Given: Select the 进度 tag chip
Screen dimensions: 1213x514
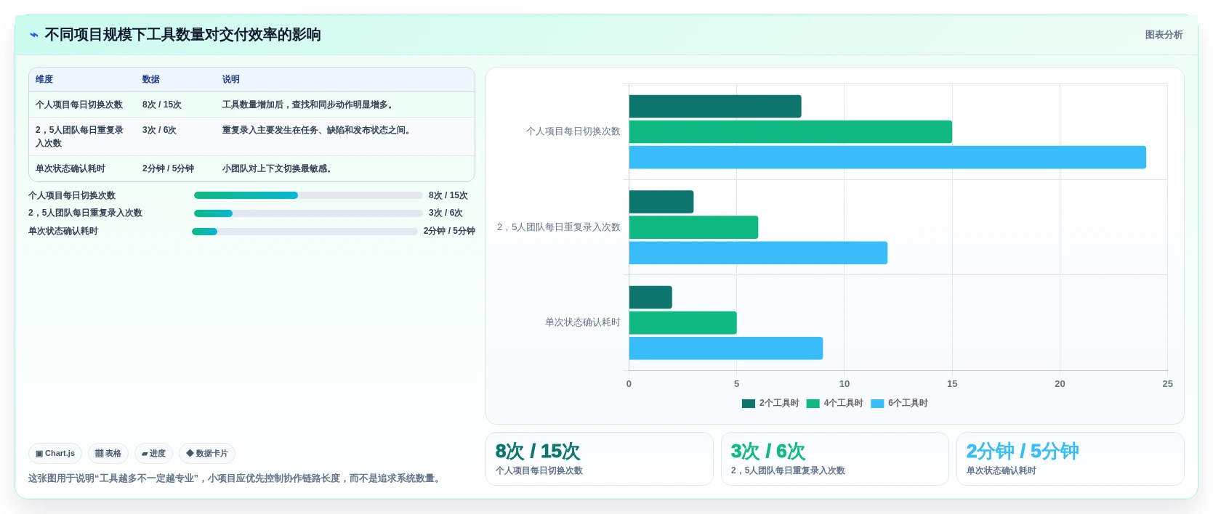Looking at the screenshot, I should [153, 454].
